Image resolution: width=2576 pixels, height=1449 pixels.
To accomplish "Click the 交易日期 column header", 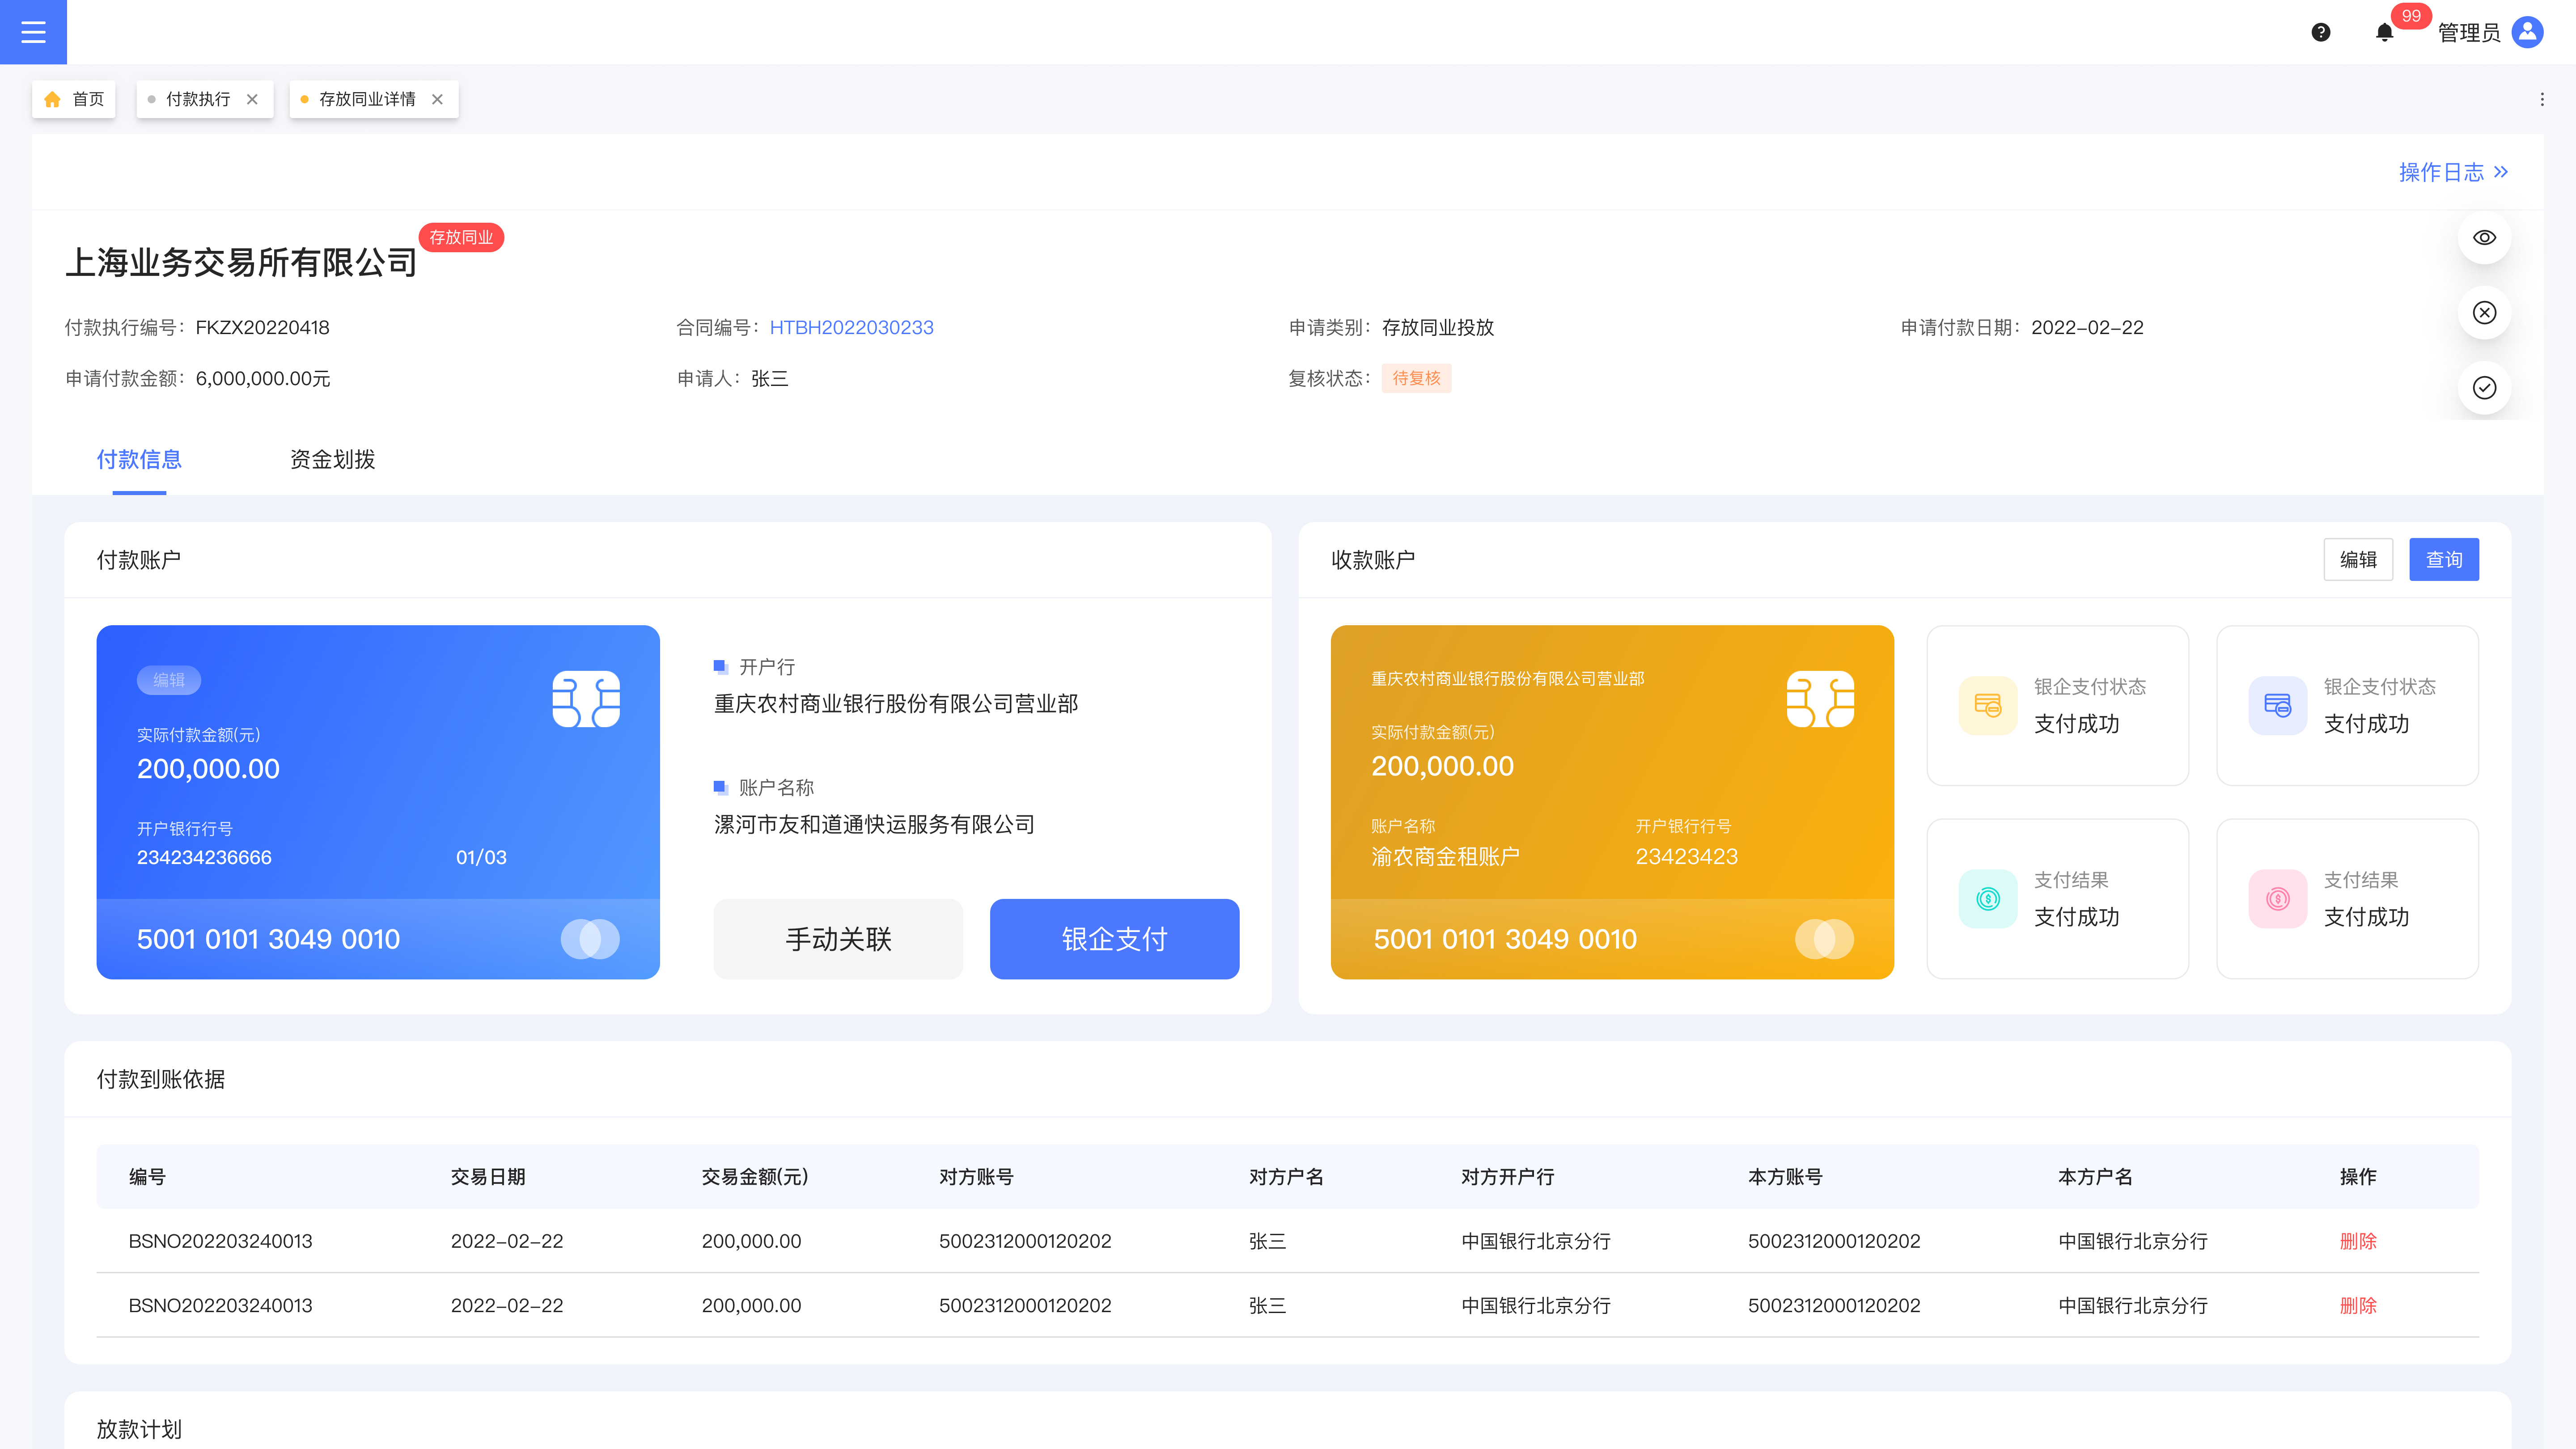I will click(x=488, y=1177).
